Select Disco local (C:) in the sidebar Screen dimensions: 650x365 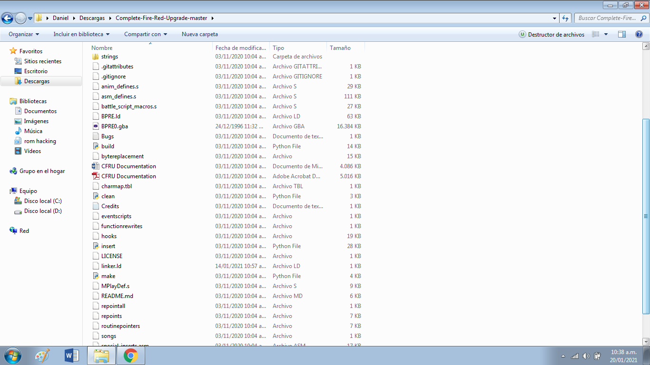pyautogui.click(x=43, y=201)
